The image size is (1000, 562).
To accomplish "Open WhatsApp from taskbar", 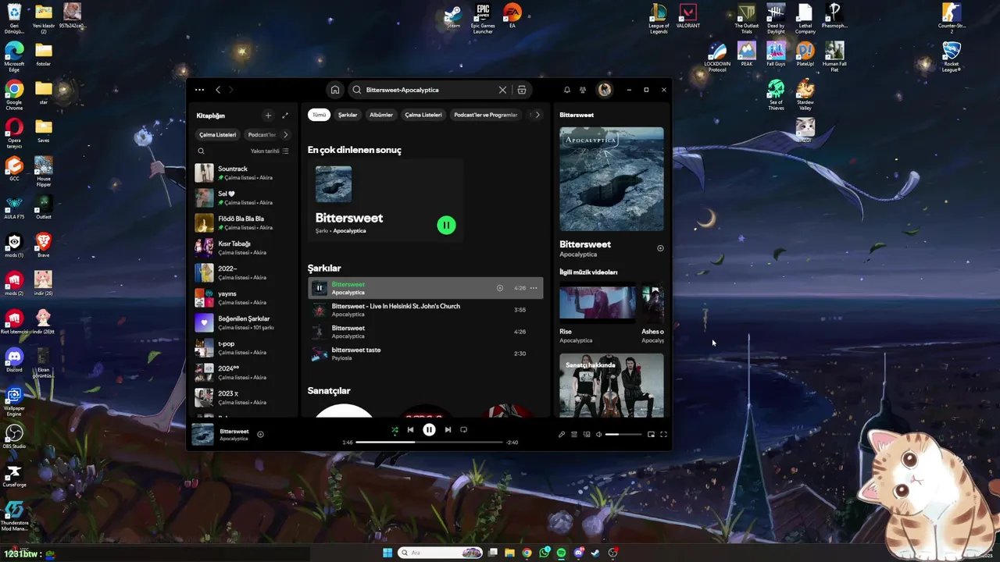I will click(x=544, y=553).
